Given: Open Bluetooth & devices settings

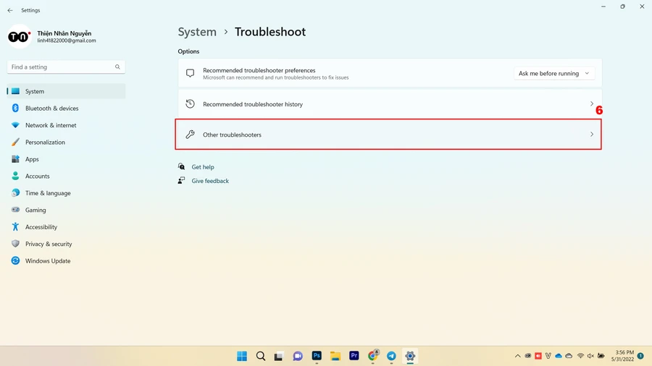Looking at the screenshot, I should coord(66,108).
